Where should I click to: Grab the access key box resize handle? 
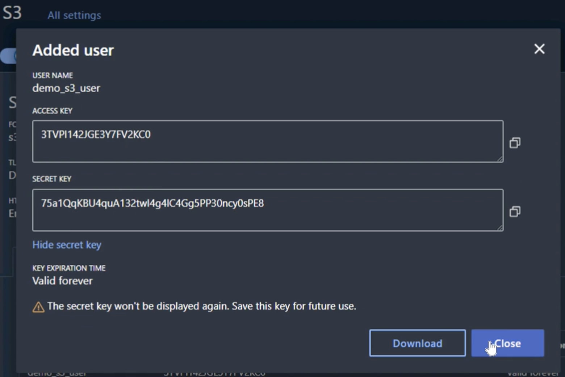click(500, 159)
